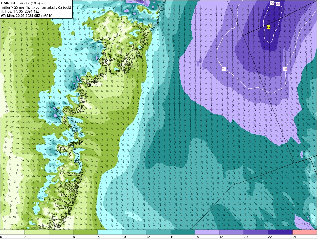Select the 8–10 m/s pale cyan legend swatch
317x239 pixels.
110,232
